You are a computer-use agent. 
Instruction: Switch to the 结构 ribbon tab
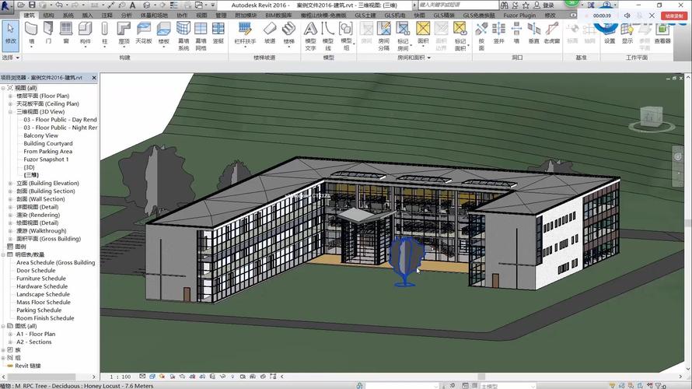pyautogui.click(x=48, y=15)
